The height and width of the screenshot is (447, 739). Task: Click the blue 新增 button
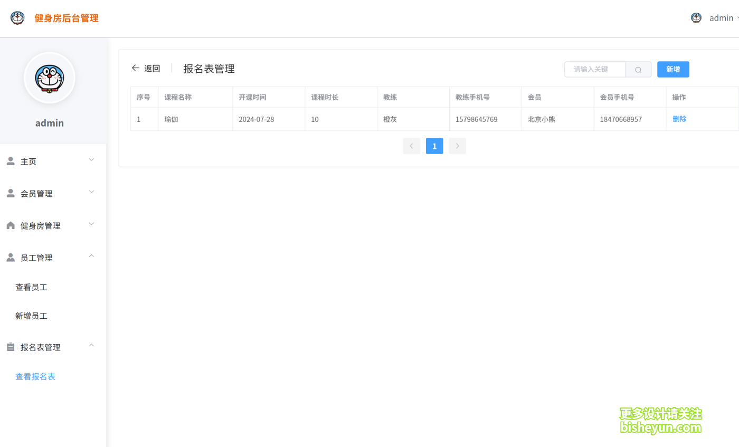(x=673, y=69)
